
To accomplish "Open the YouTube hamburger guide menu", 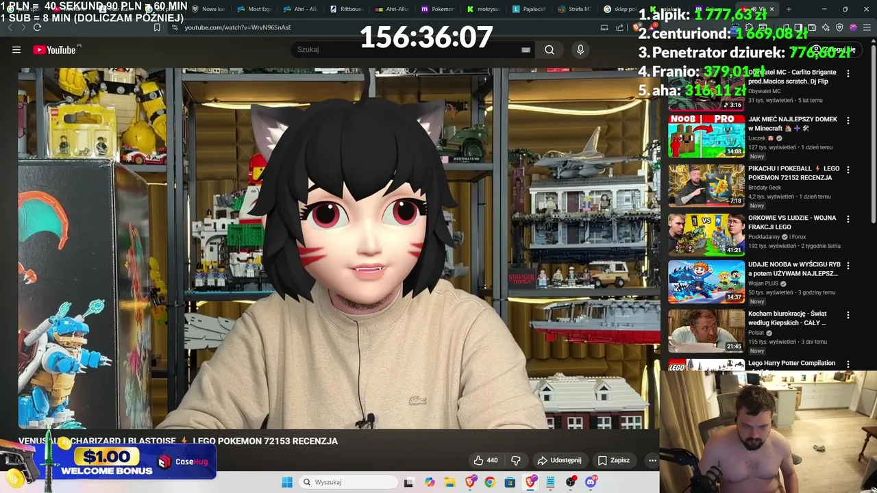I will [16, 49].
